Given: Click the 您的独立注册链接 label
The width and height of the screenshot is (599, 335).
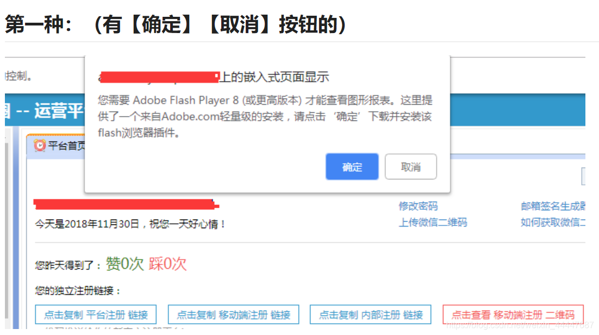Looking at the screenshot, I should (x=78, y=291).
